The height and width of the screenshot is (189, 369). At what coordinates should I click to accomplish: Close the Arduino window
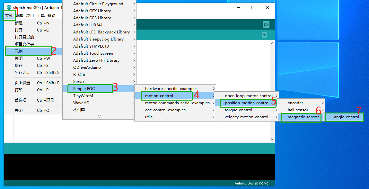tap(267, 7)
